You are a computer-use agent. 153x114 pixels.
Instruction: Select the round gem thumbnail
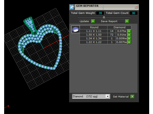76,29
